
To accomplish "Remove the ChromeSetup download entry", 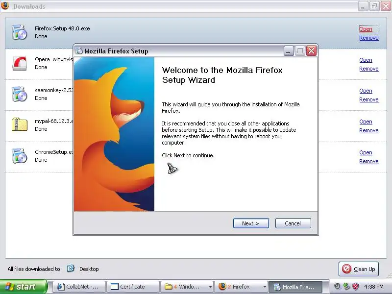I will (369, 161).
